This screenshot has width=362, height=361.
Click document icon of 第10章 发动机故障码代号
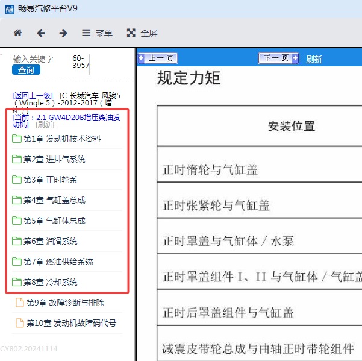coord(20,323)
